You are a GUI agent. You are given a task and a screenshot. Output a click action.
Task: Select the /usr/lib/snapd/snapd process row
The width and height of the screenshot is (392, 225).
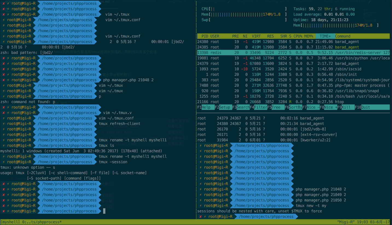(293, 91)
